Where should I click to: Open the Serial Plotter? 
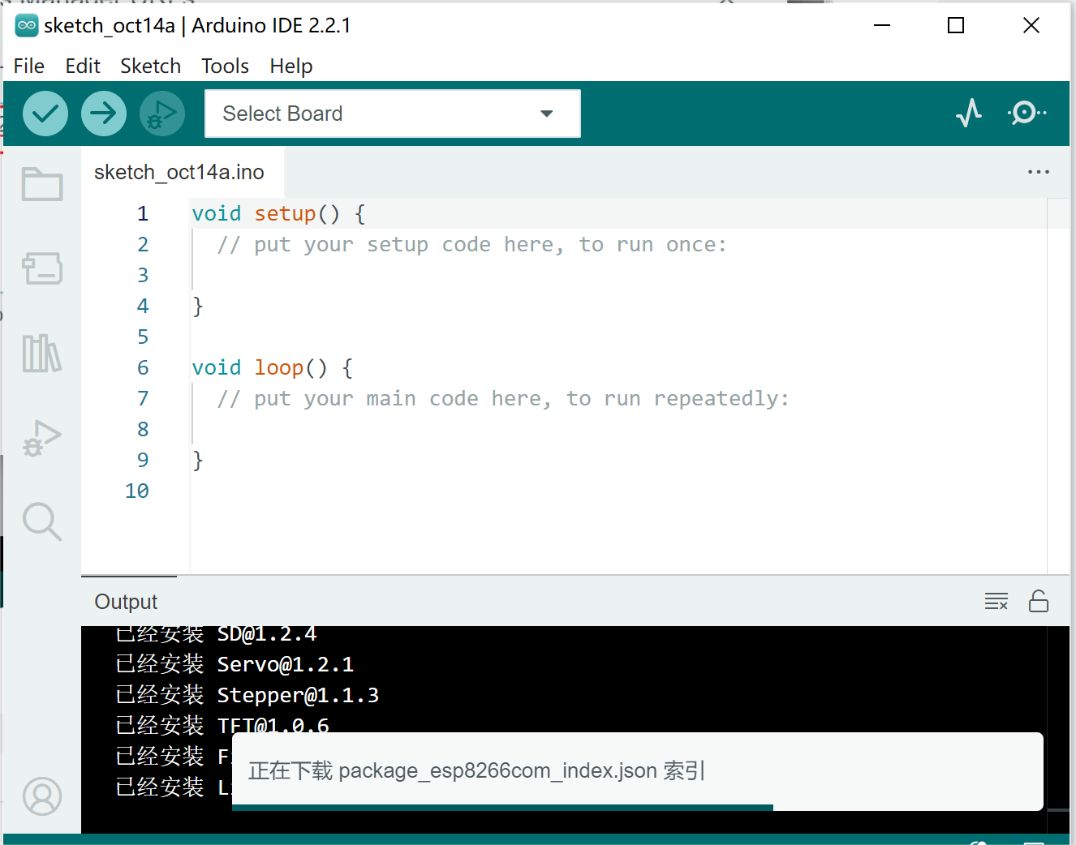coord(969,114)
